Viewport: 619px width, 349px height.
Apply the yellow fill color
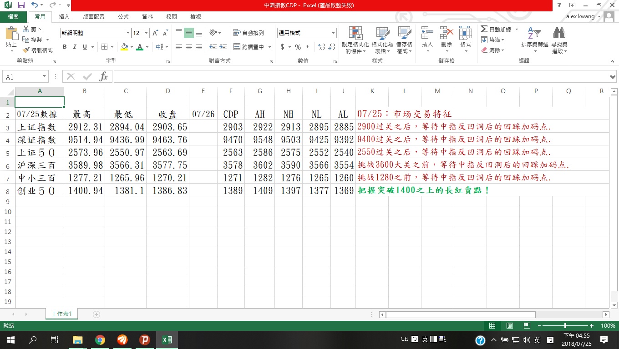pos(125,47)
